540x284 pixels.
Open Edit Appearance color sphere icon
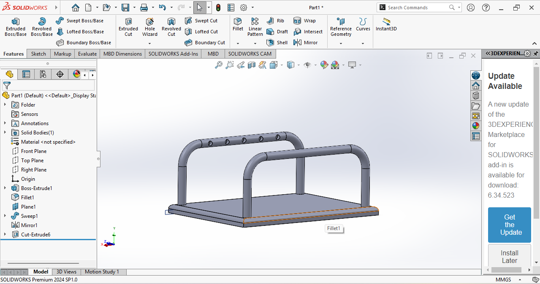[x=324, y=65]
